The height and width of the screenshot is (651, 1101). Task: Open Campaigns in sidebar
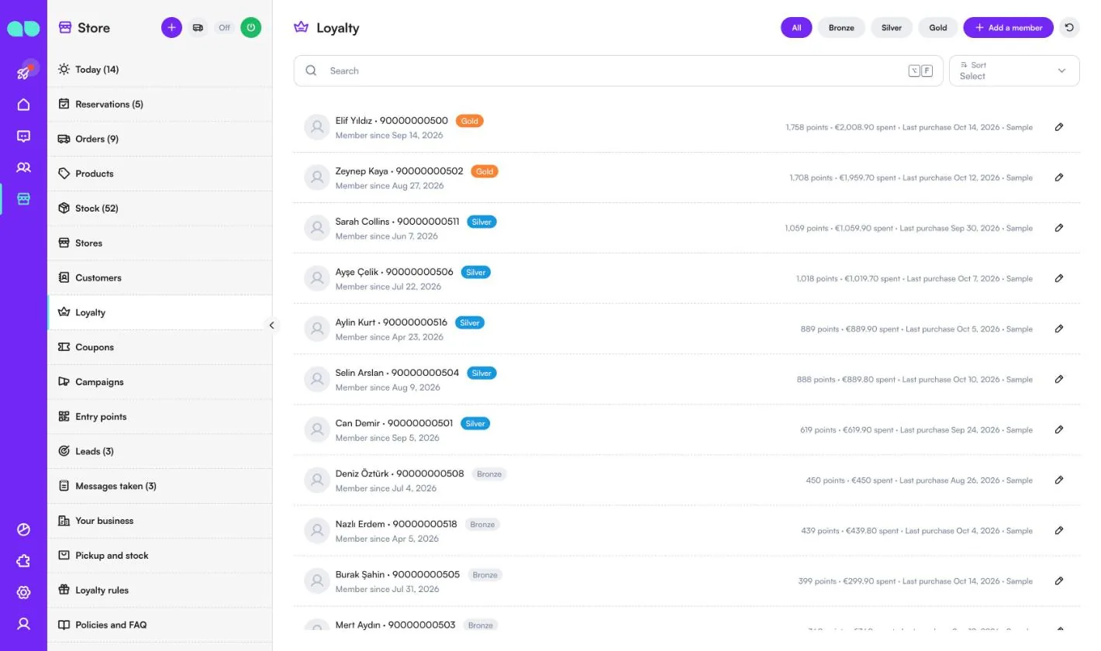click(160, 382)
